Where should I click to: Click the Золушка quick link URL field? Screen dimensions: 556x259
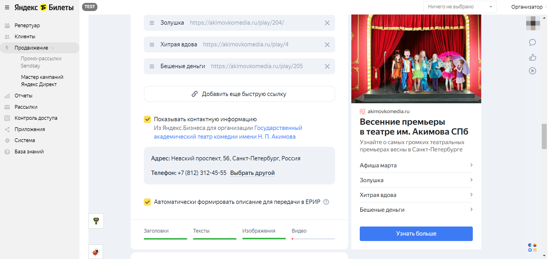tap(237, 23)
